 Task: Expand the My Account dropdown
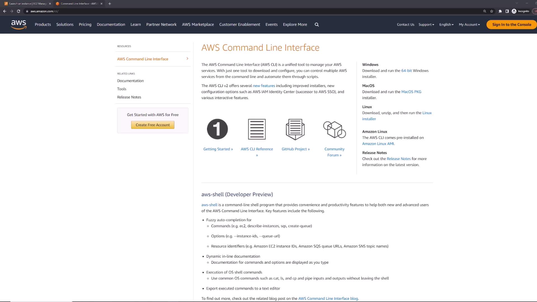(x=469, y=25)
